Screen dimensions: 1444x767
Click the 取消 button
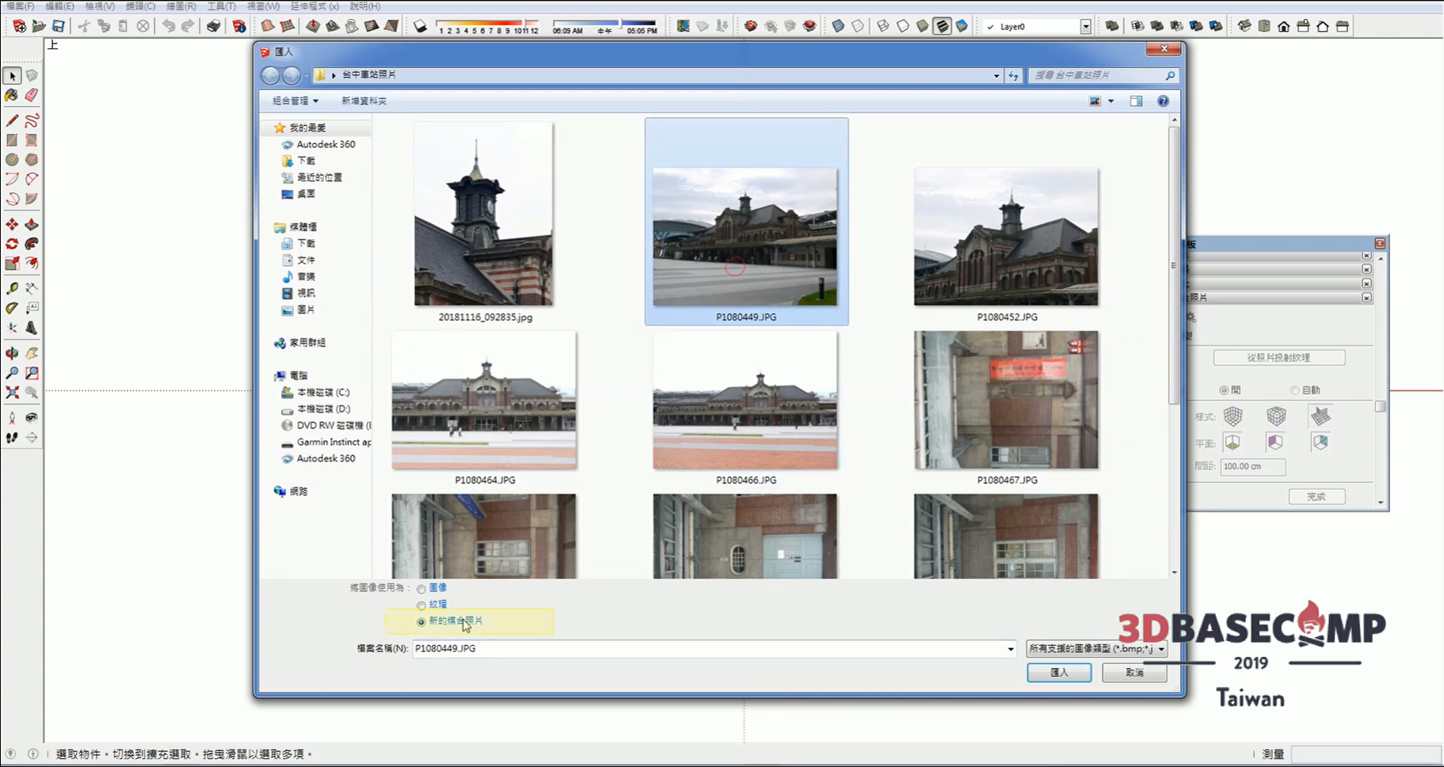tap(1134, 673)
